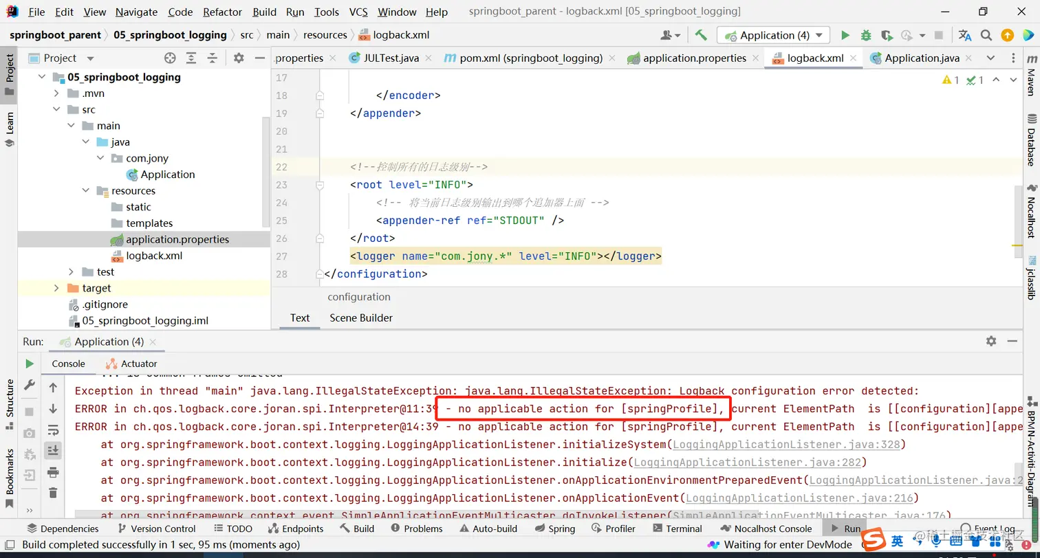Switch to the Actuator tab

tap(131, 364)
